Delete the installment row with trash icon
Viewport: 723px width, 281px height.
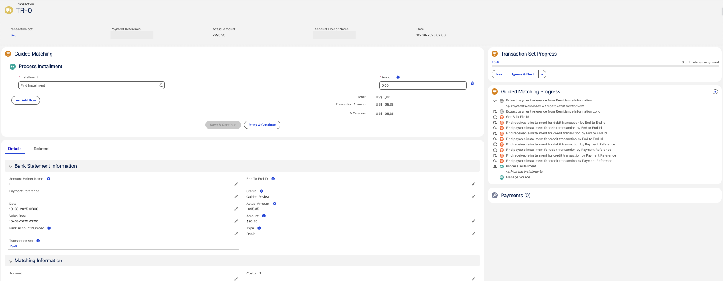472,83
